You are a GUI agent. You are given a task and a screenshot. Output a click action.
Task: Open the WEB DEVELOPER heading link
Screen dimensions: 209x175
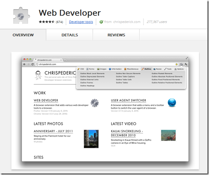point(46,100)
